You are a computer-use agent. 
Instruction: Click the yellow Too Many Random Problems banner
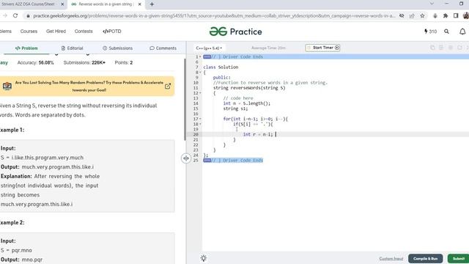(86, 87)
